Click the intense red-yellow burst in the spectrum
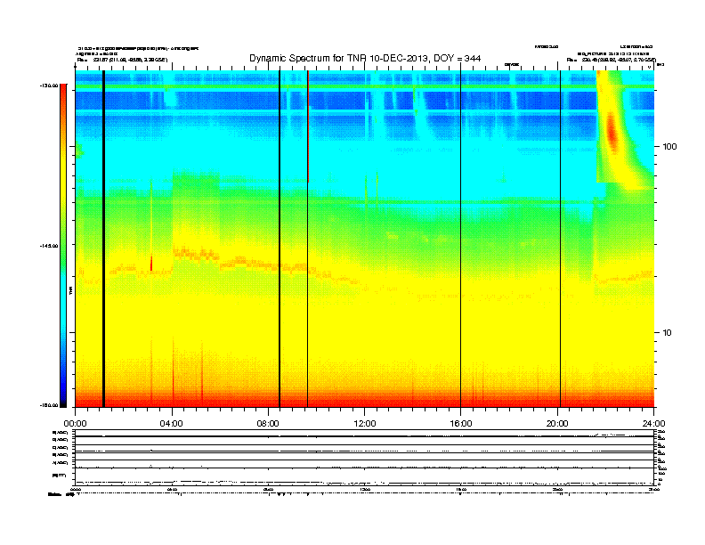Viewport: 705px width, 545px height. [612, 133]
